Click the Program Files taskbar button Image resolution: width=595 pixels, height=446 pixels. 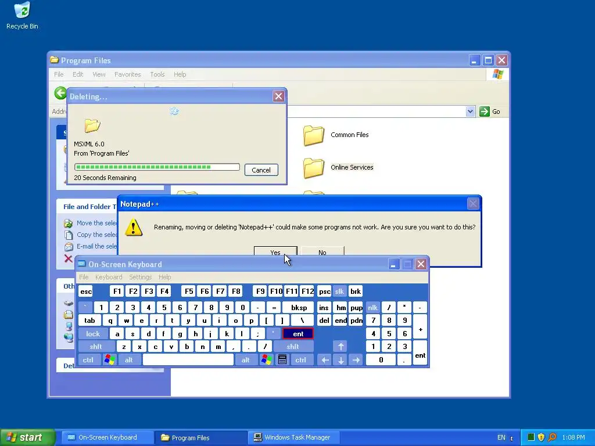201,437
